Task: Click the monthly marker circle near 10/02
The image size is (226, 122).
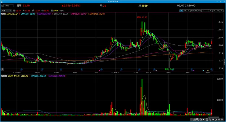Action: coord(61,70)
